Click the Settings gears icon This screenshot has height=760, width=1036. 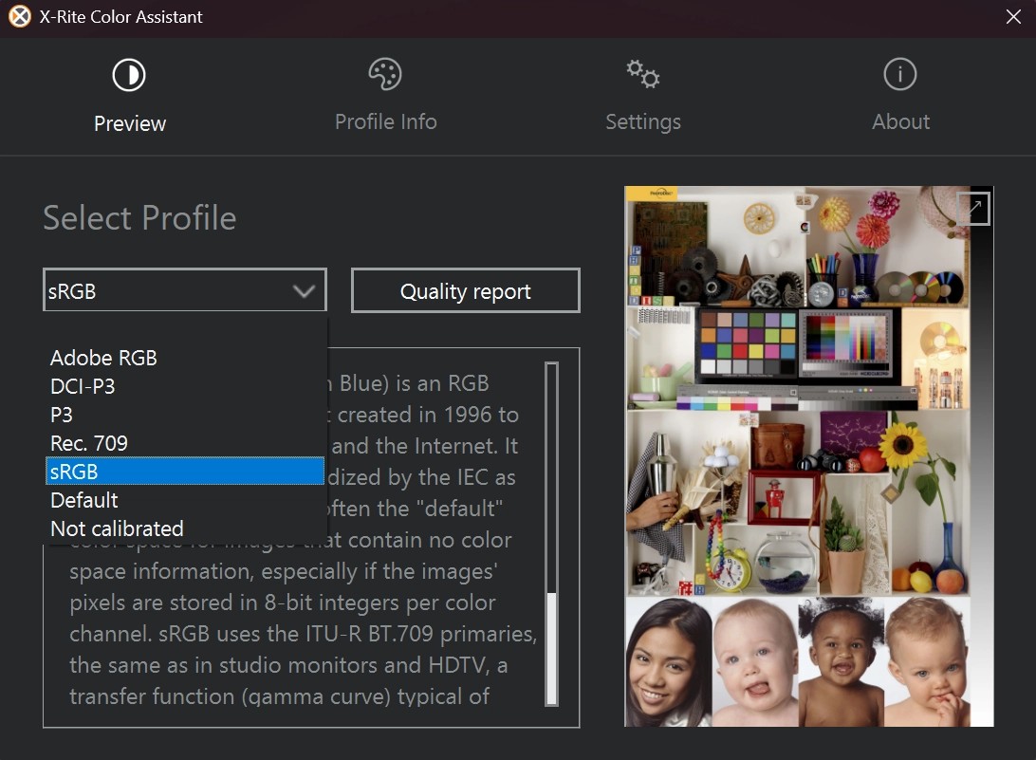click(643, 74)
